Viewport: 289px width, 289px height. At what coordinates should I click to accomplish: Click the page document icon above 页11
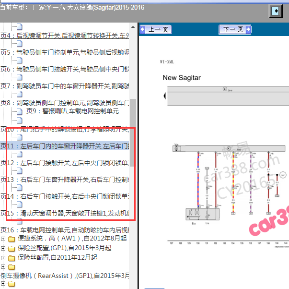[x=20, y=137]
